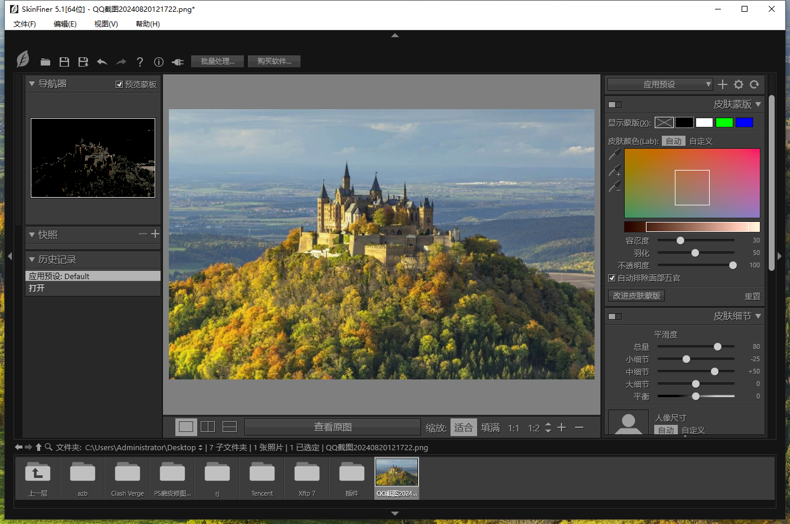Click the 查看原图 button
This screenshot has height=524, width=790.
(x=332, y=427)
